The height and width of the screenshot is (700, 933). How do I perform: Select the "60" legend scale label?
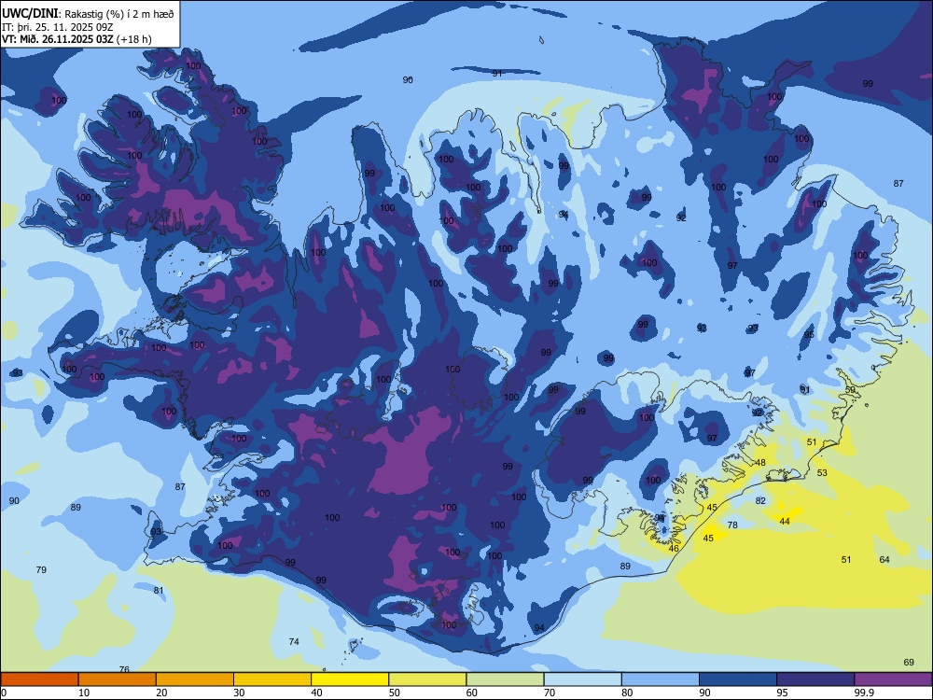[x=472, y=693]
